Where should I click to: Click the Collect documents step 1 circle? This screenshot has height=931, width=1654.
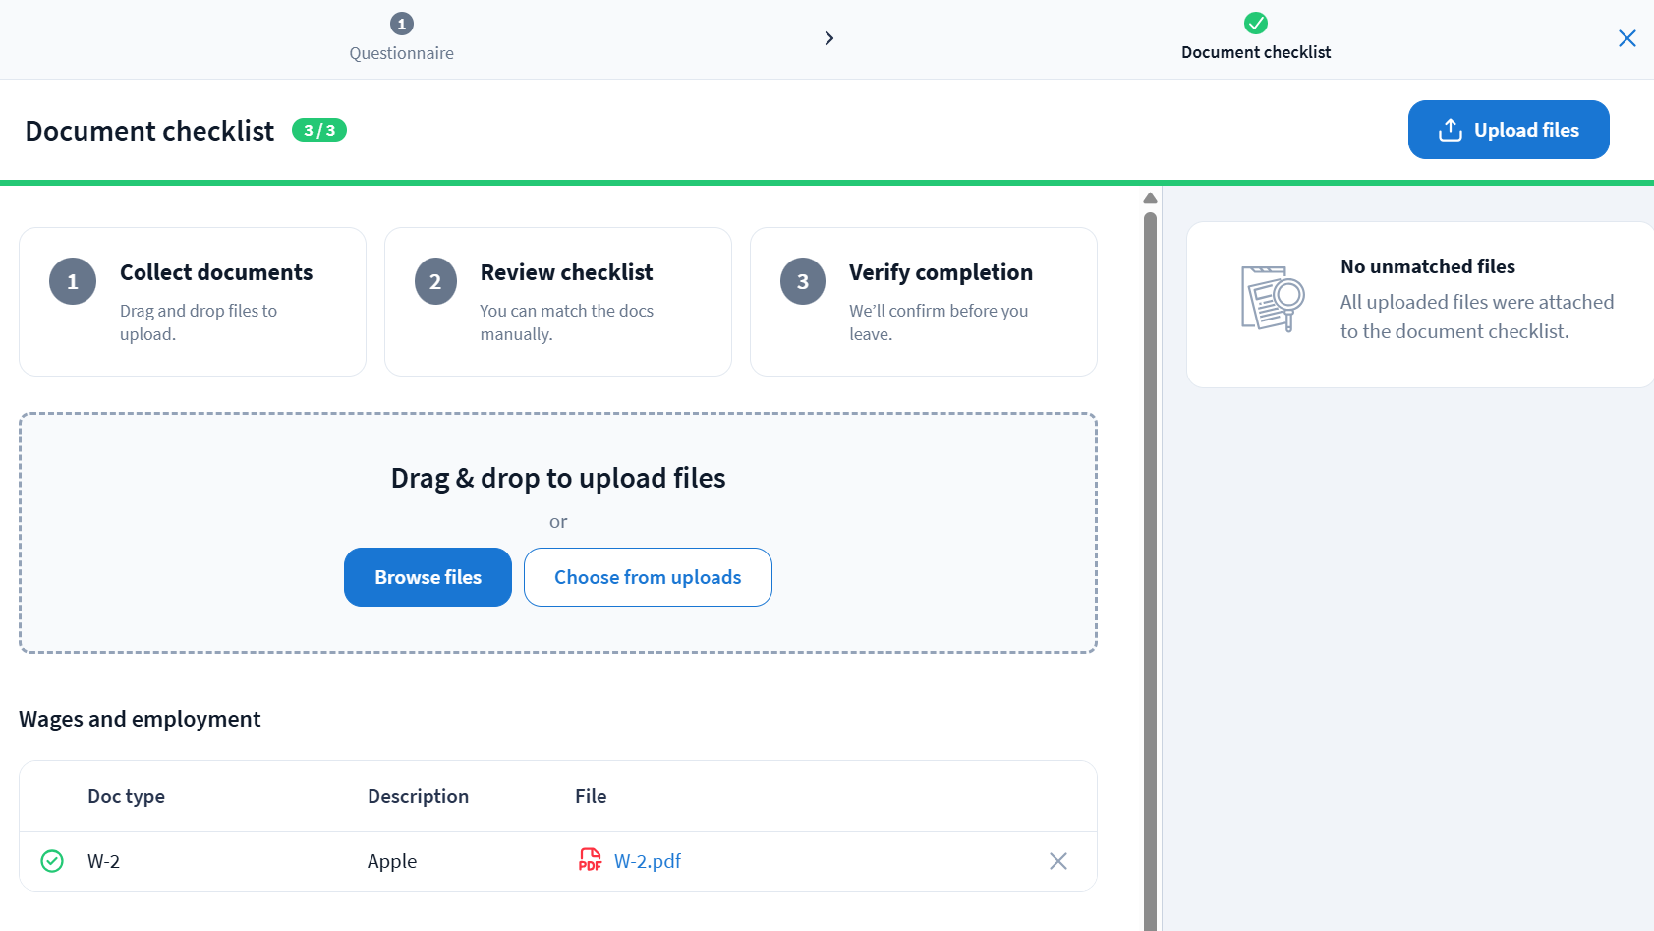click(x=73, y=282)
